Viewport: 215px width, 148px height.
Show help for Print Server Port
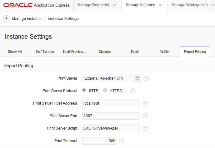[x=145, y=116]
